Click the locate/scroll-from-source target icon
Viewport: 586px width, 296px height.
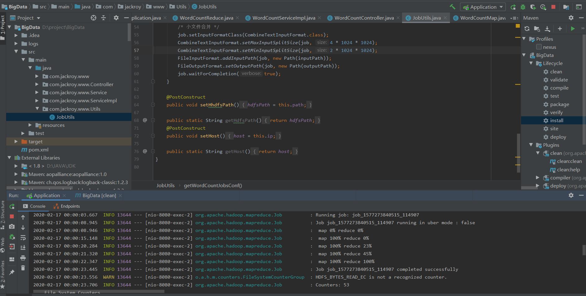[94, 18]
